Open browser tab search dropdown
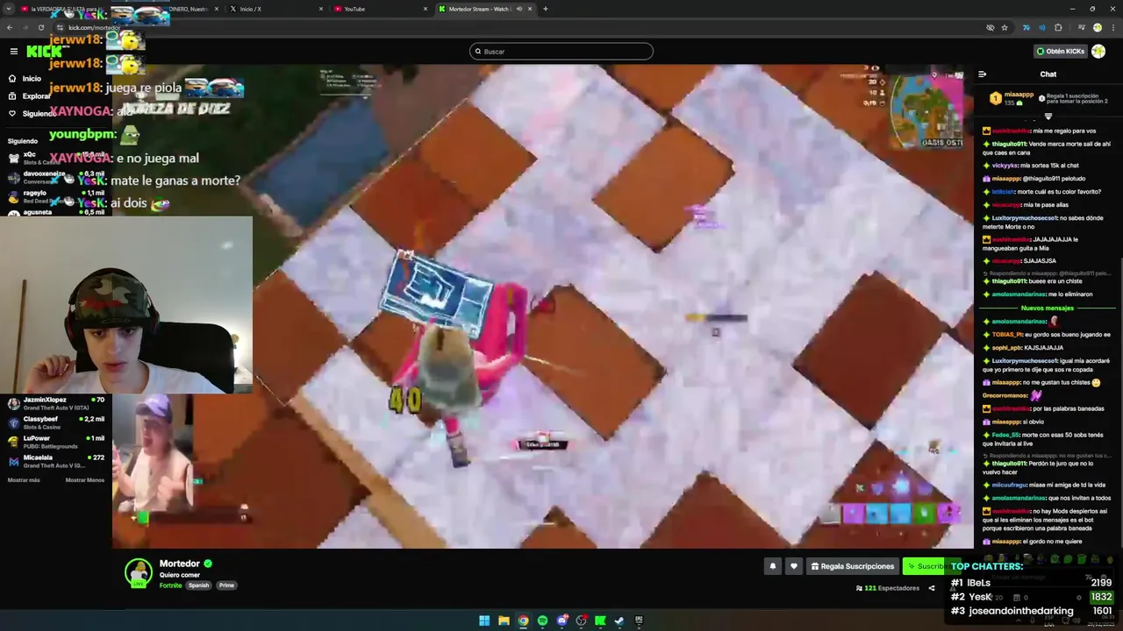 (x=9, y=9)
